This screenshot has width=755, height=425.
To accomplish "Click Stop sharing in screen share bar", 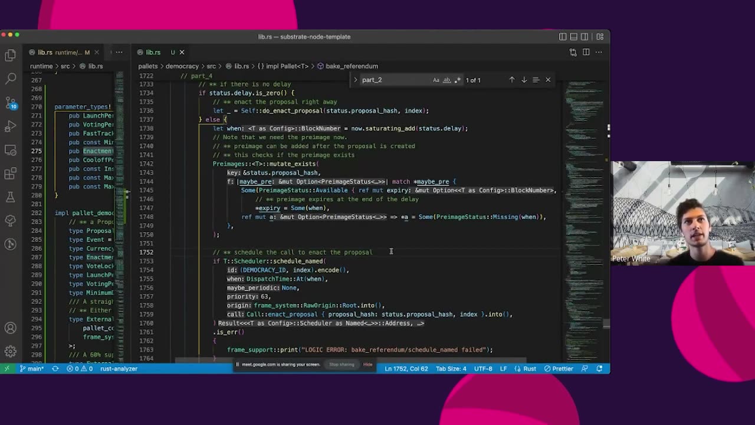I will point(342,364).
